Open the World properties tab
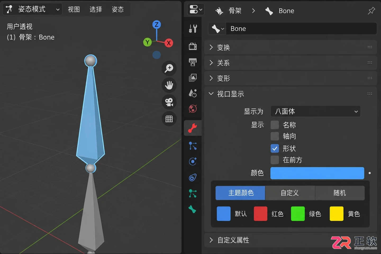Screen dimensions: 381x254 [193, 109]
